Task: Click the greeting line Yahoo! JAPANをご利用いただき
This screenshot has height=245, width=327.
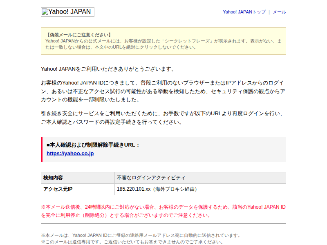Action: click(x=108, y=69)
